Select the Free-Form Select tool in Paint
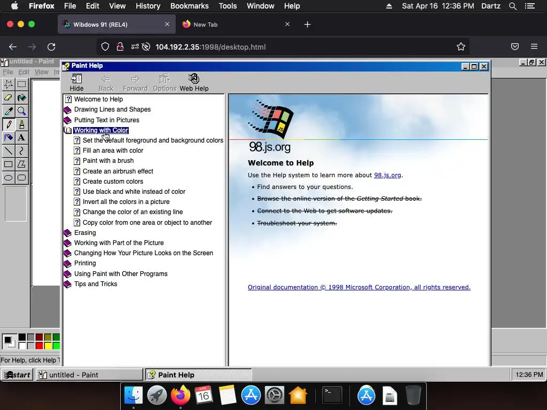The width and height of the screenshot is (547, 410). pos(9,84)
